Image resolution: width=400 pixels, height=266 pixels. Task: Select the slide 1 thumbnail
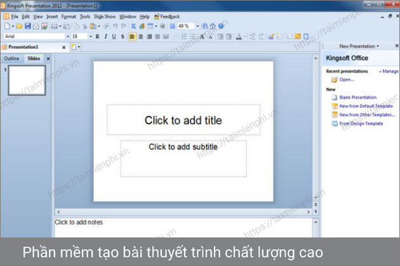27,81
